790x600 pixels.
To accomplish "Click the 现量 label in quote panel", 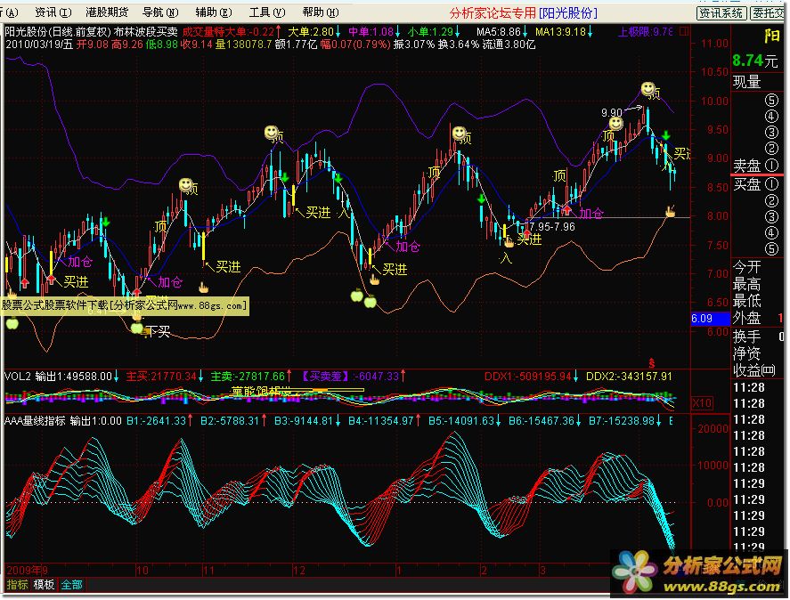I will (x=746, y=82).
